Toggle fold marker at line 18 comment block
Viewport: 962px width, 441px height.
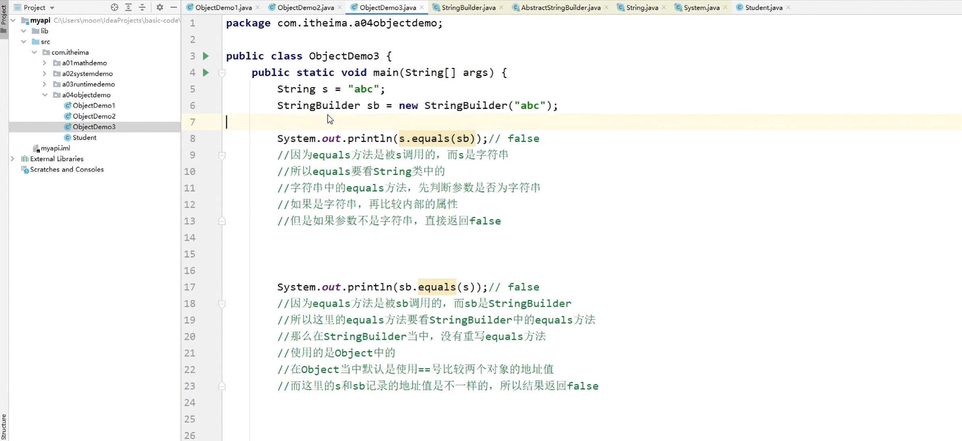pyautogui.click(x=222, y=304)
